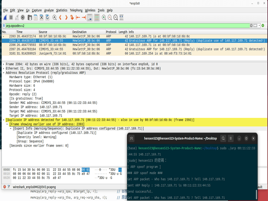Reset packet text to normal size
The height and width of the screenshot is (201, 268).
pos(116,17)
